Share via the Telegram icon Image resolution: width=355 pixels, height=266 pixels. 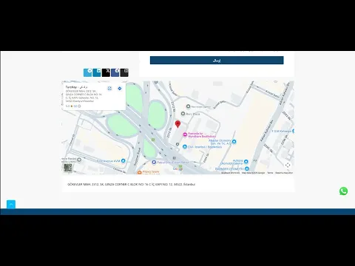click(x=87, y=72)
